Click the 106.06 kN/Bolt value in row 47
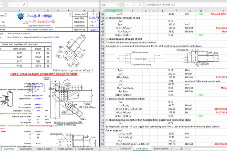Viewport: 227px width, 151px height. tap(172, 28)
